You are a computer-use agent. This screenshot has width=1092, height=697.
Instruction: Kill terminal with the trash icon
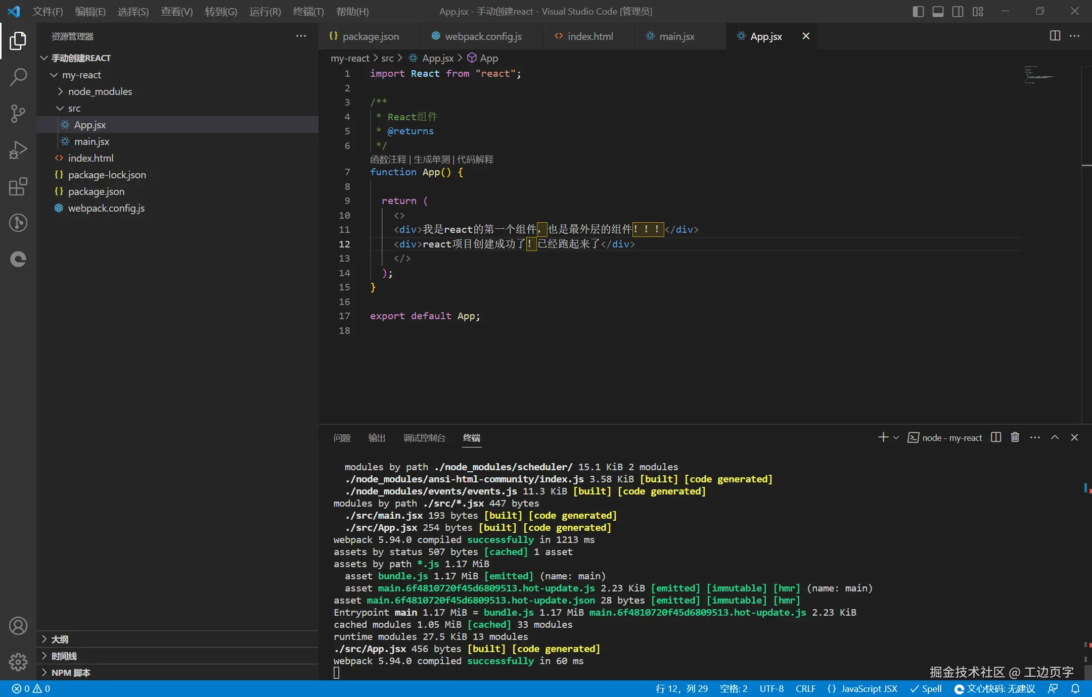(x=1015, y=437)
